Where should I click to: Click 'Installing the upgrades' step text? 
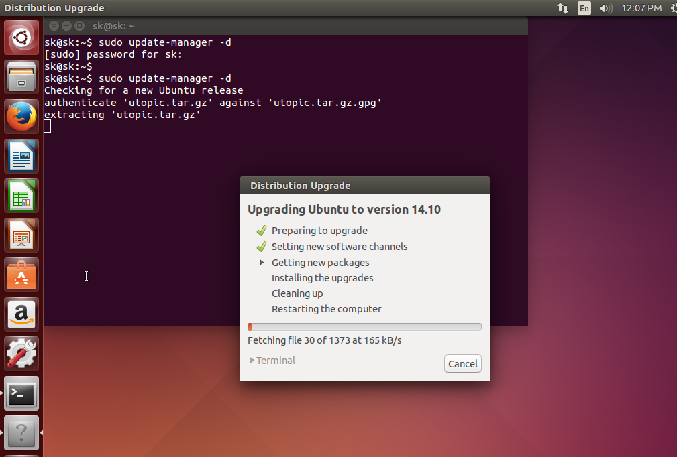[x=323, y=278]
